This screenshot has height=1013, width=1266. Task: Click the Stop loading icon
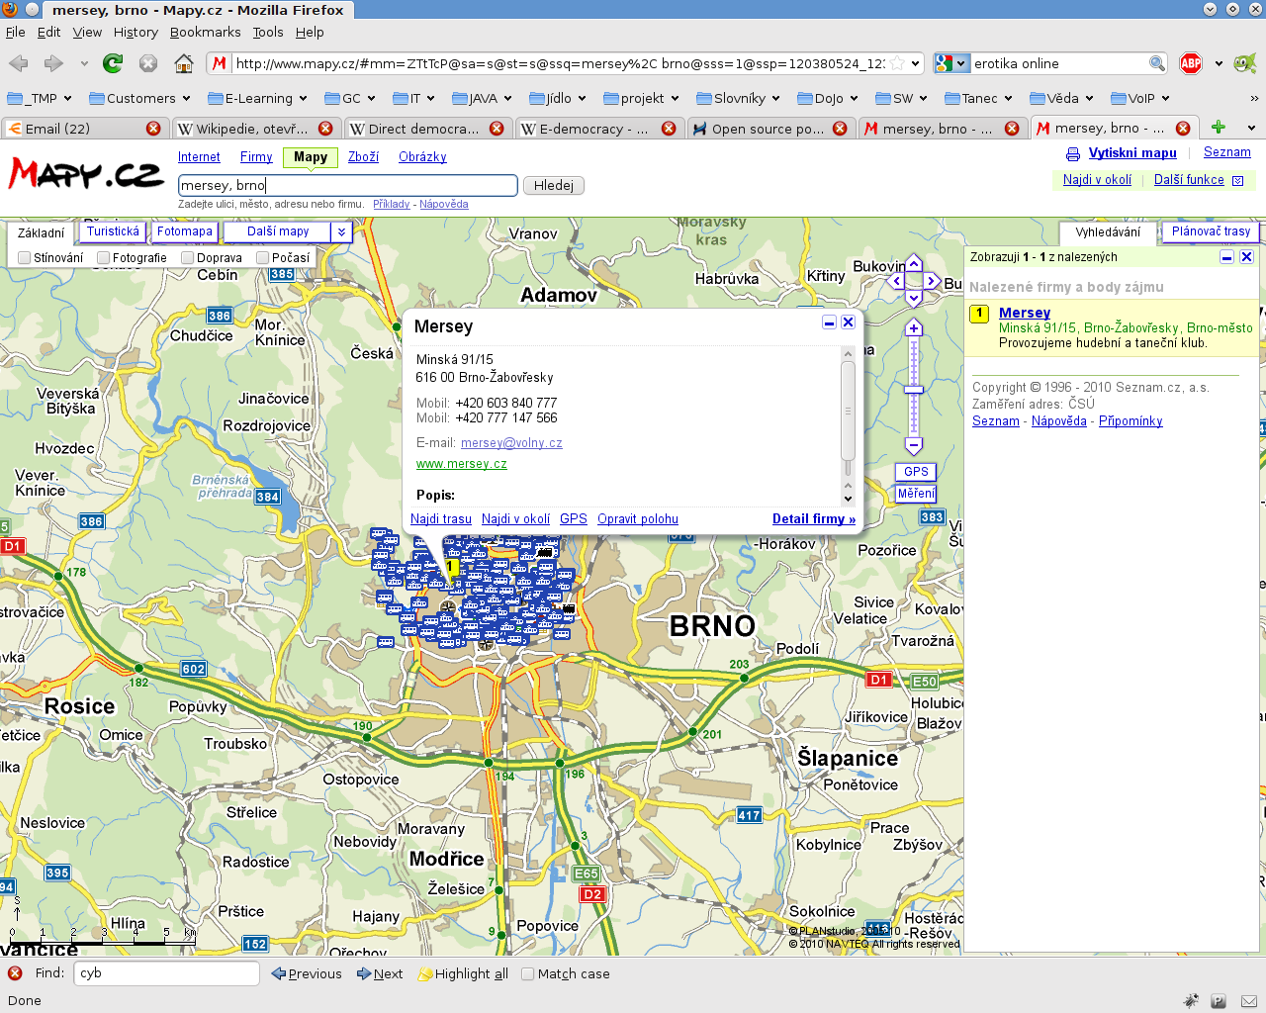[x=148, y=63]
